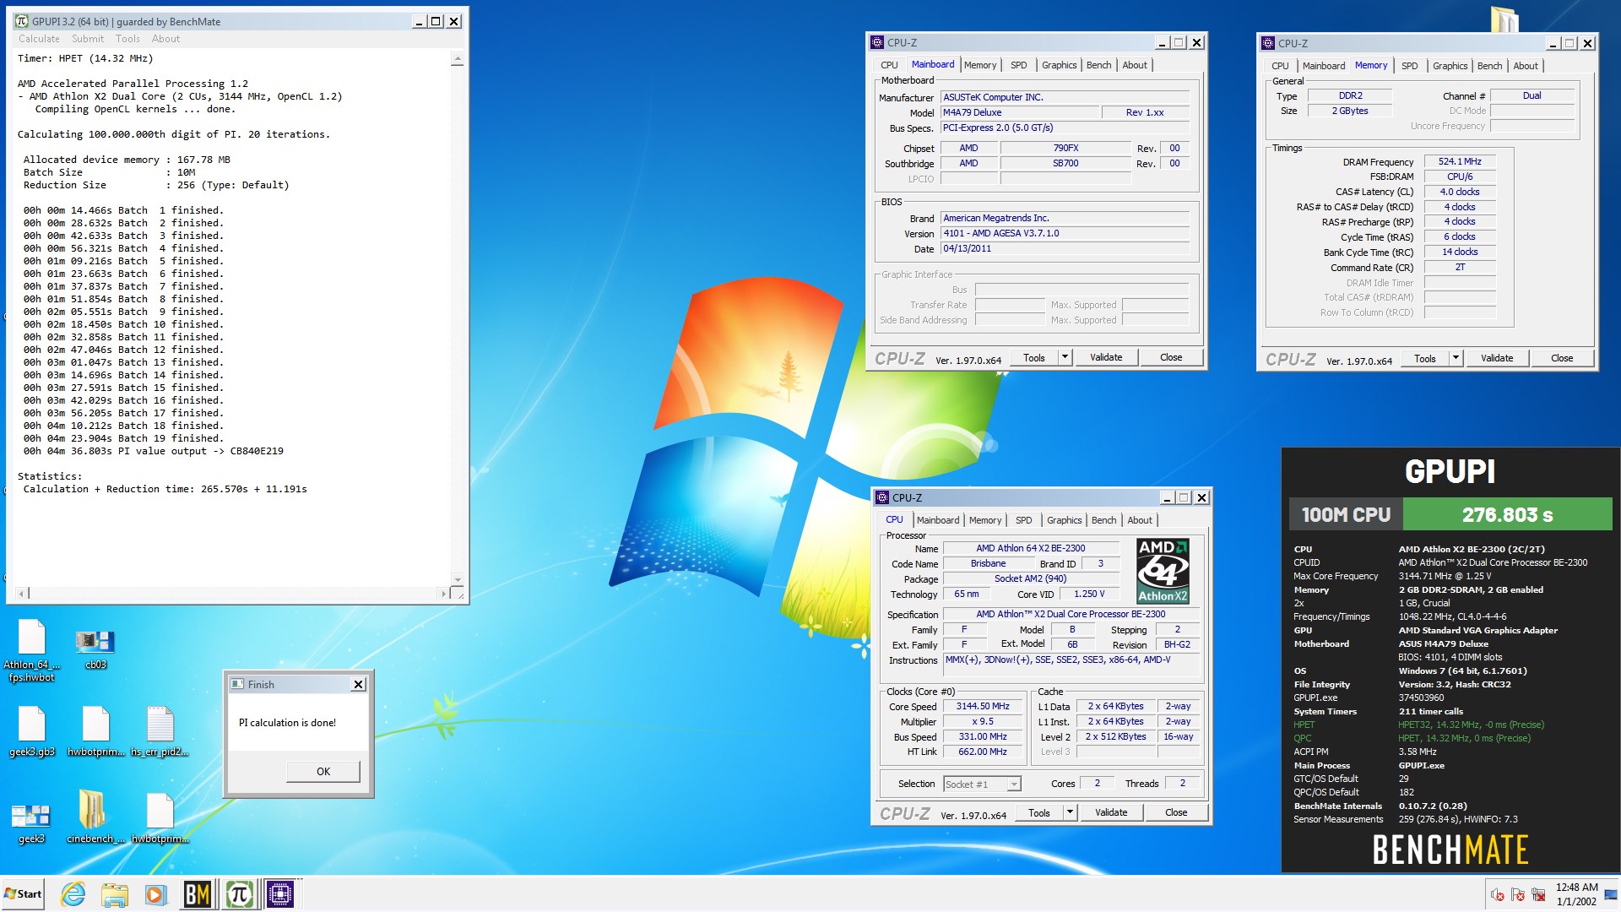The width and height of the screenshot is (1621, 912).
Task: Open About tab in Memory CPU-Z window
Action: point(1526,66)
